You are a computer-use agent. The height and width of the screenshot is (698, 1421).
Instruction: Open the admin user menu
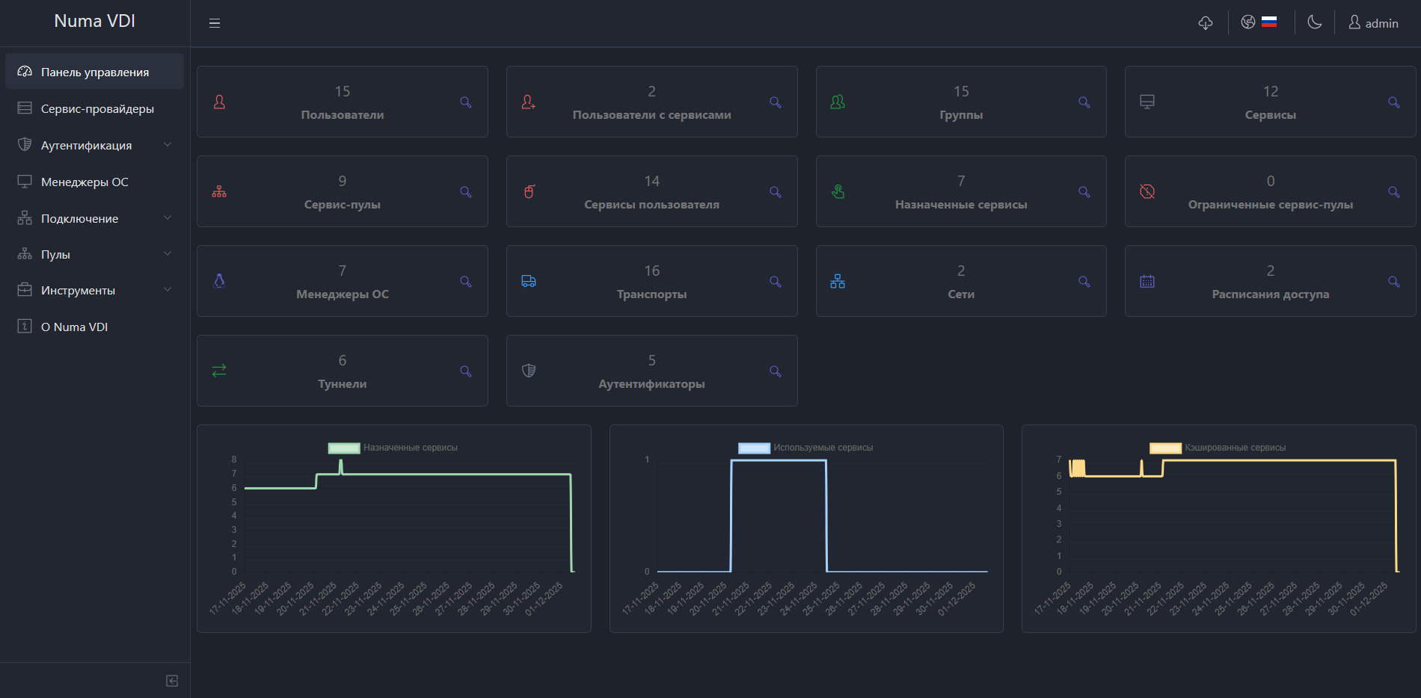[1373, 23]
